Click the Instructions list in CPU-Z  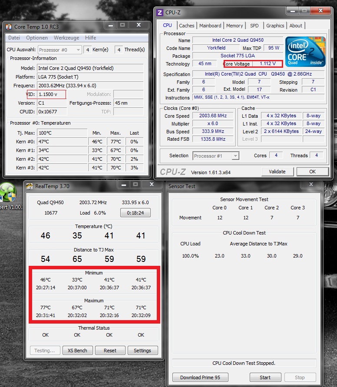[258, 97]
